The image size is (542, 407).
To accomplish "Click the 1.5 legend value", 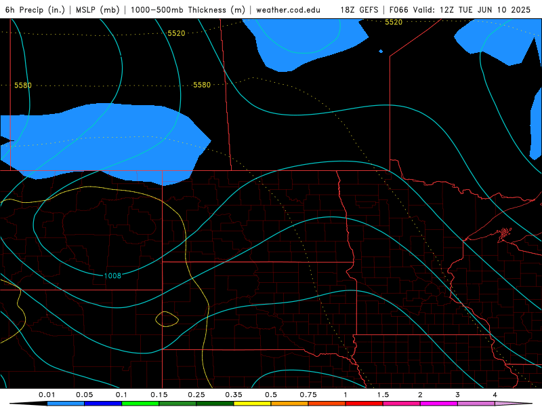I will [383, 395].
